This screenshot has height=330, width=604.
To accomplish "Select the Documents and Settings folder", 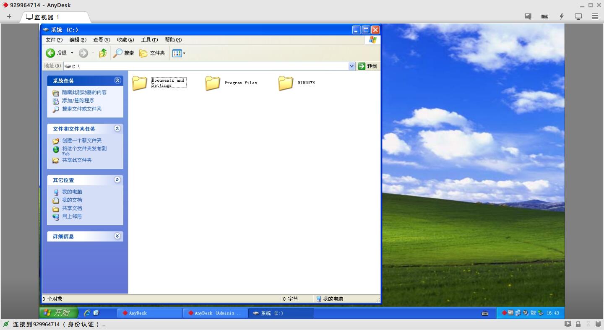I will coord(159,83).
